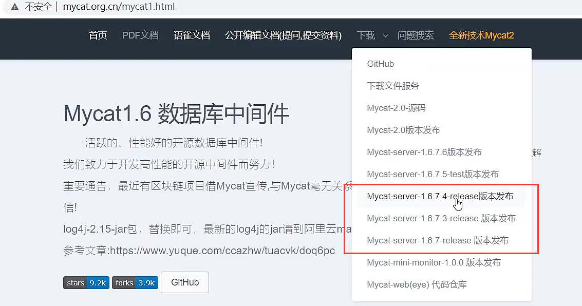Click the forks 3.9k badge
582x306 pixels.
click(135, 282)
